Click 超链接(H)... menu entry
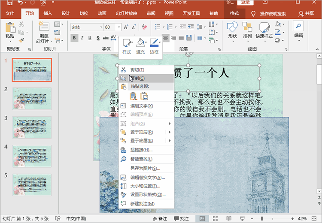The image size is (322, 223). pos(146,150)
